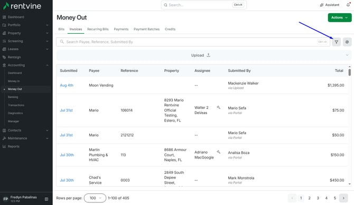Select the Invoices tab
Screen dimensions: 354x205
pyautogui.click(x=76, y=29)
